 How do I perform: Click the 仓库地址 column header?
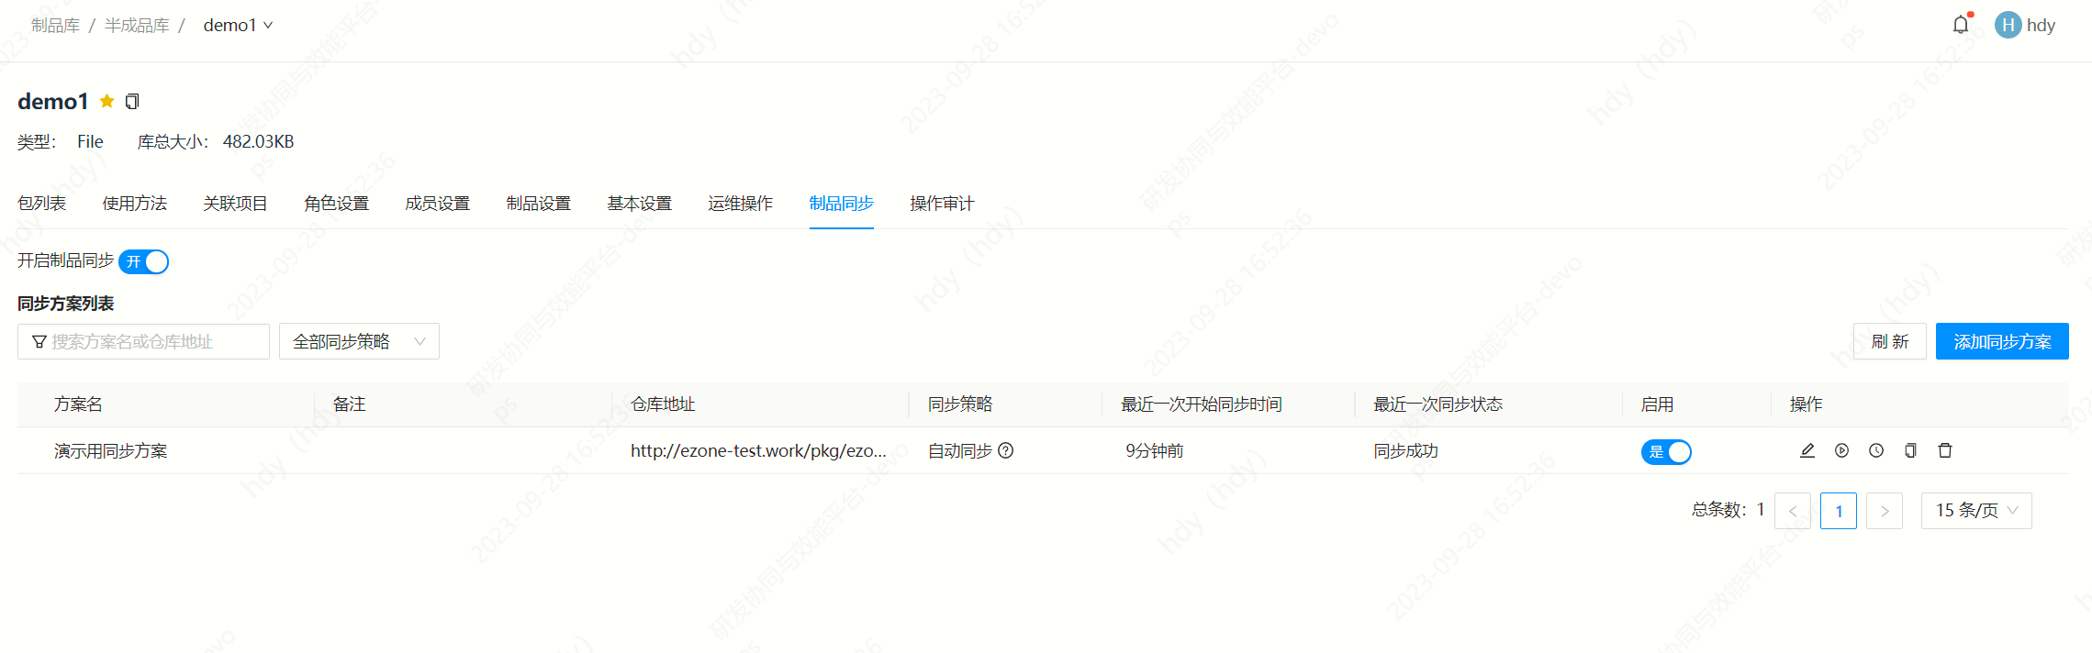tap(663, 404)
